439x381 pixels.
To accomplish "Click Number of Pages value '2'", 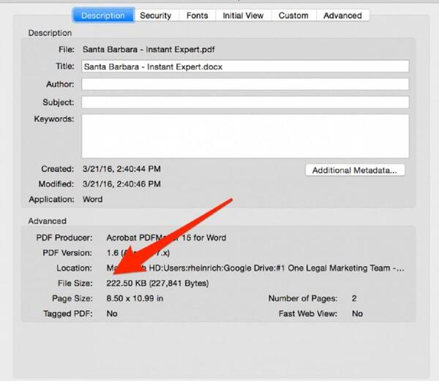I will point(354,298).
